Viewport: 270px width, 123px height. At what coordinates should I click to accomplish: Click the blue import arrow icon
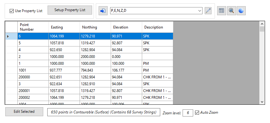click(103, 11)
